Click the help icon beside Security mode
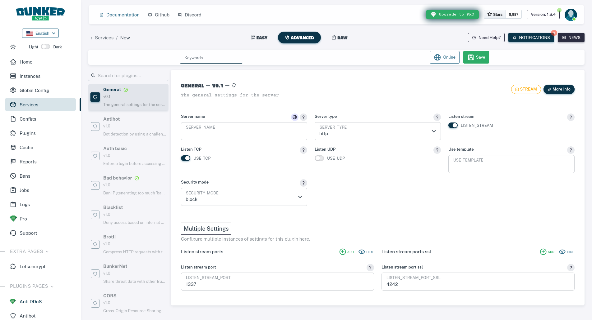The width and height of the screenshot is (592, 320). (x=303, y=183)
